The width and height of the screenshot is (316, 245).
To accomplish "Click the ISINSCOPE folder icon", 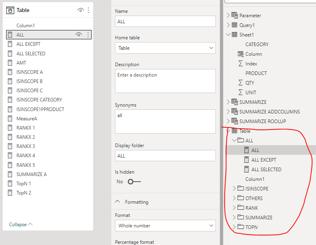I will 240,189.
